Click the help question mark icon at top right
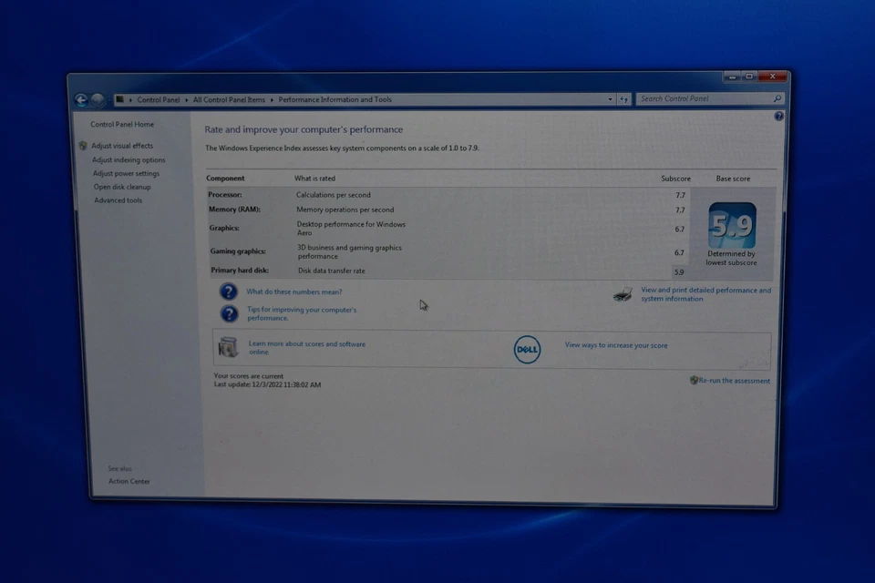Screen dimensions: 875x583 (778, 117)
